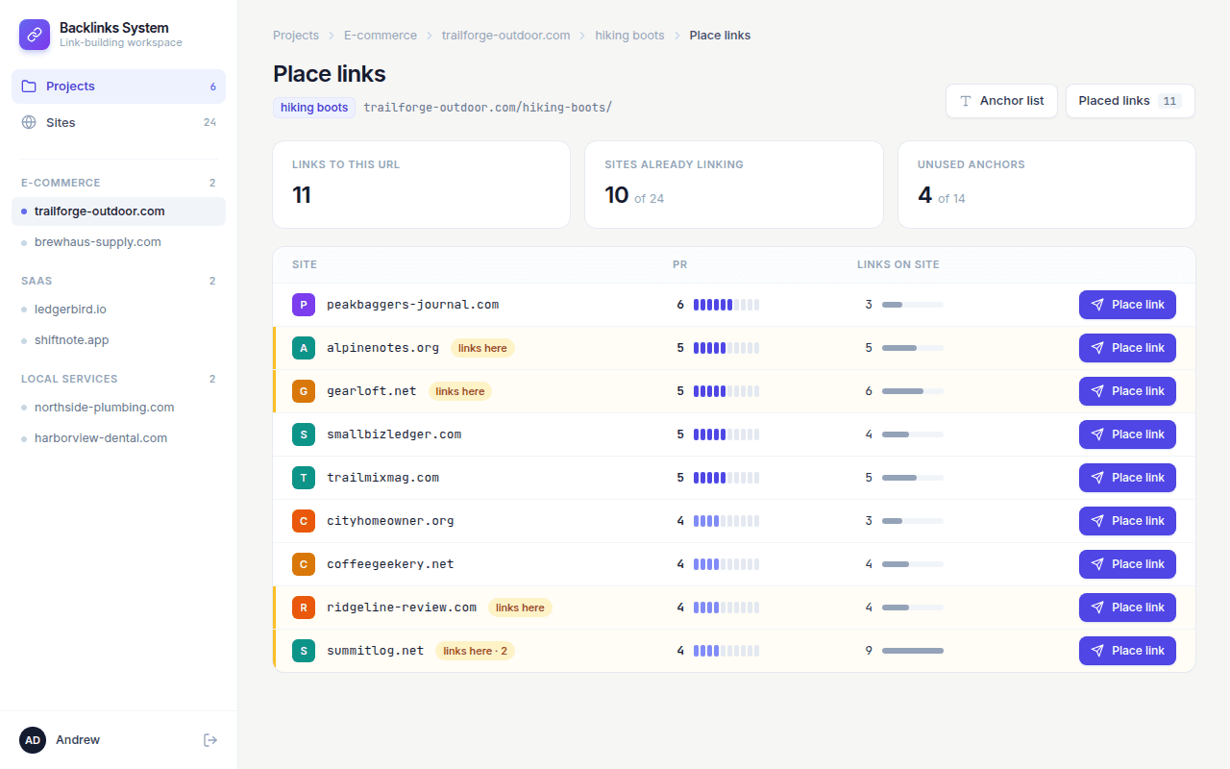Place link on gearloft.net
Screen dimensions: 1230x769
click(1127, 391)
